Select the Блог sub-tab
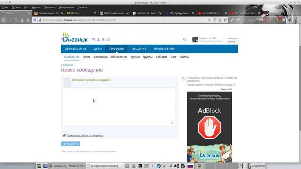 click(x=174, y=57)
